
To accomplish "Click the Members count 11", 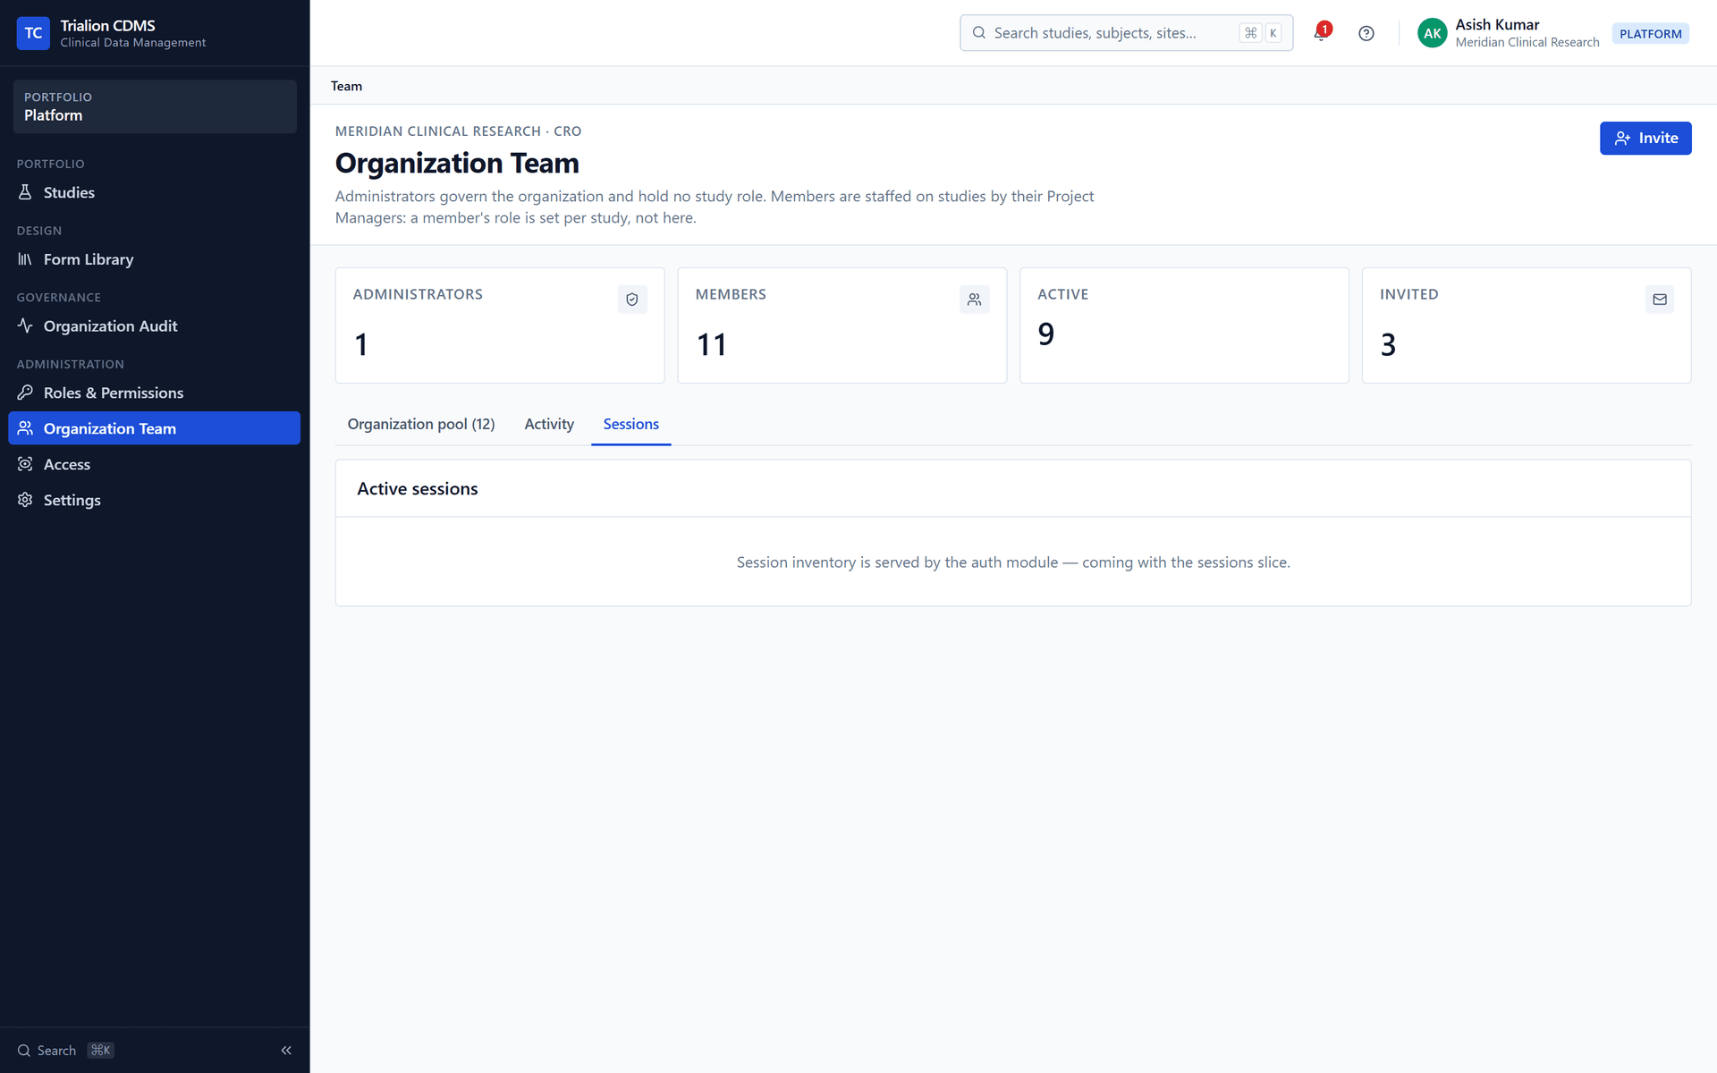I will tap(712, 344).
